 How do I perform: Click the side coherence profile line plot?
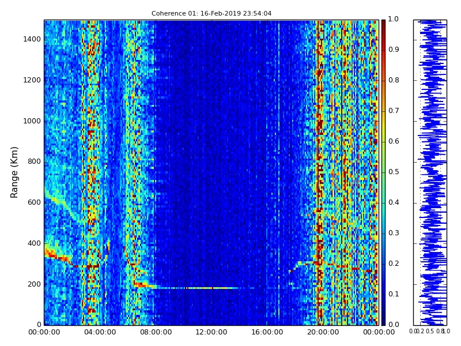pyautogui.click(x=430, y=172)
